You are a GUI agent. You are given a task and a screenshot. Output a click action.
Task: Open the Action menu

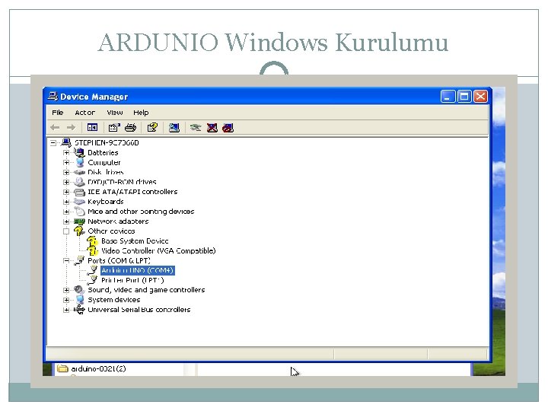(x=85, y=113)
